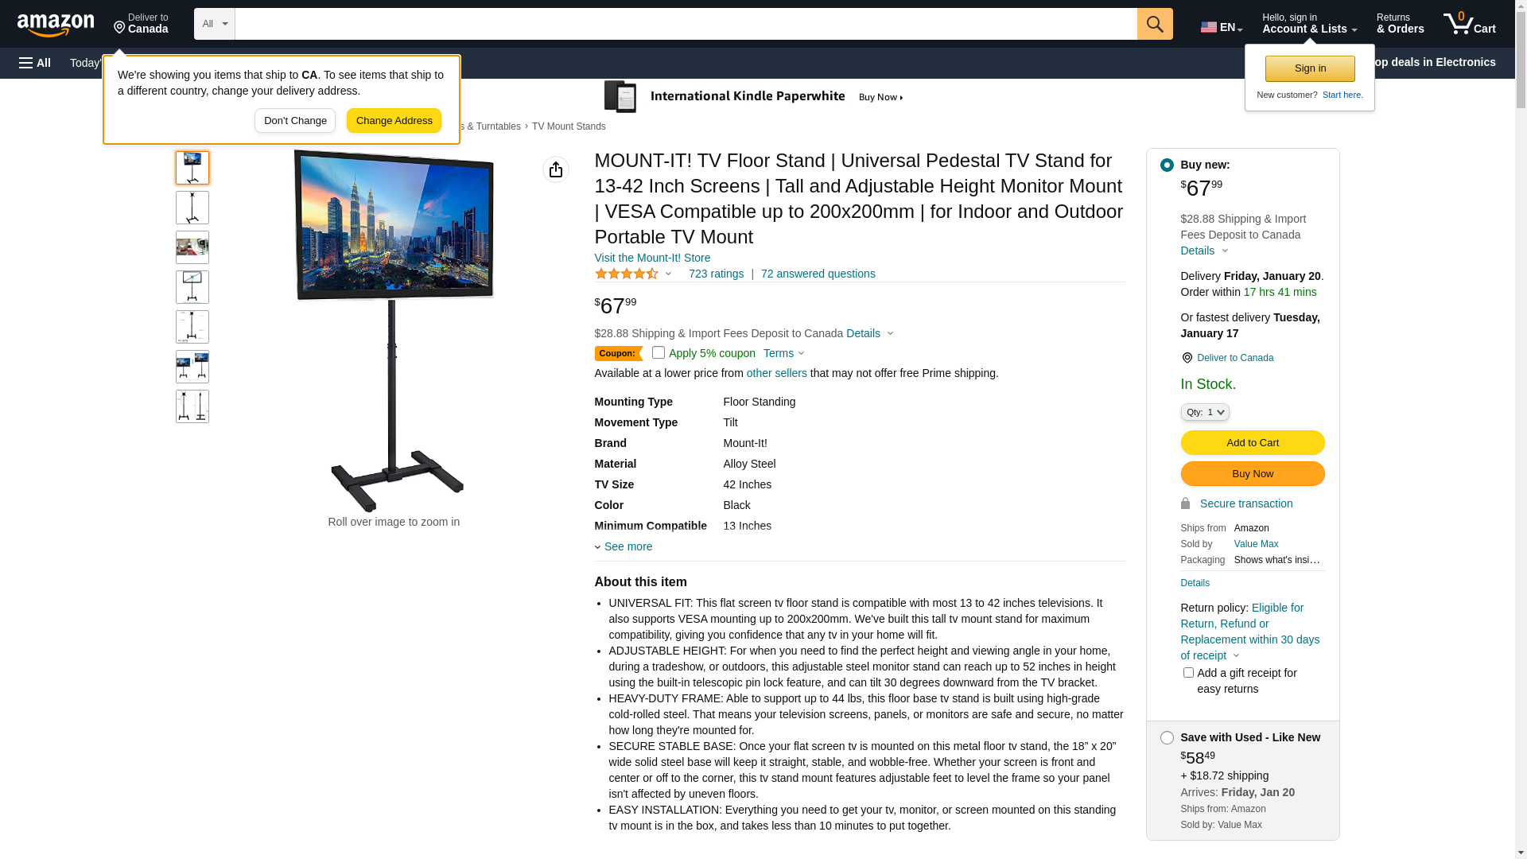Click the Amazon logo
The height and width of the screenshot is (859, 1527).
pyautogui.click(x=56, y=25)
